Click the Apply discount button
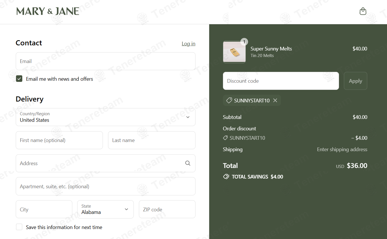The image size is (387, 239). coord(356,81)
